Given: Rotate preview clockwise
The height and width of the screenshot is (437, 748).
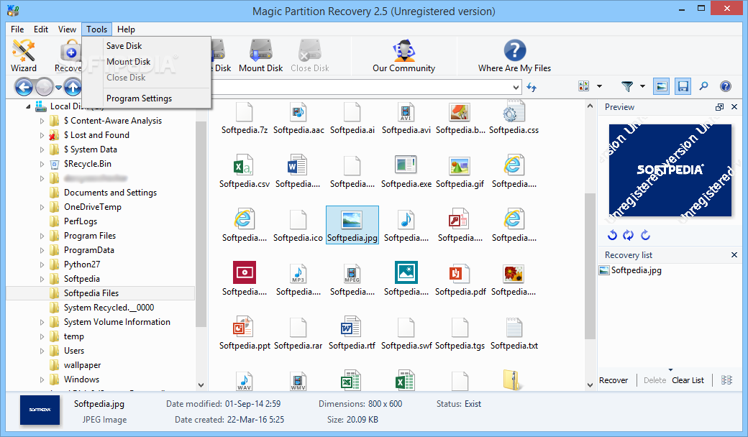Looking at the screenshot, I should 645,235.
